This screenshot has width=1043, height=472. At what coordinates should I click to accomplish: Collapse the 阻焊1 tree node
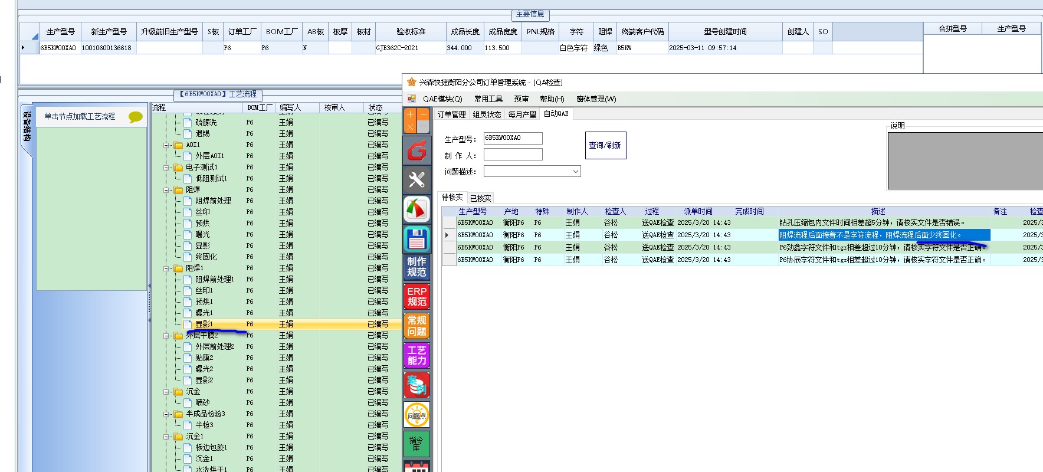(166, 268)
